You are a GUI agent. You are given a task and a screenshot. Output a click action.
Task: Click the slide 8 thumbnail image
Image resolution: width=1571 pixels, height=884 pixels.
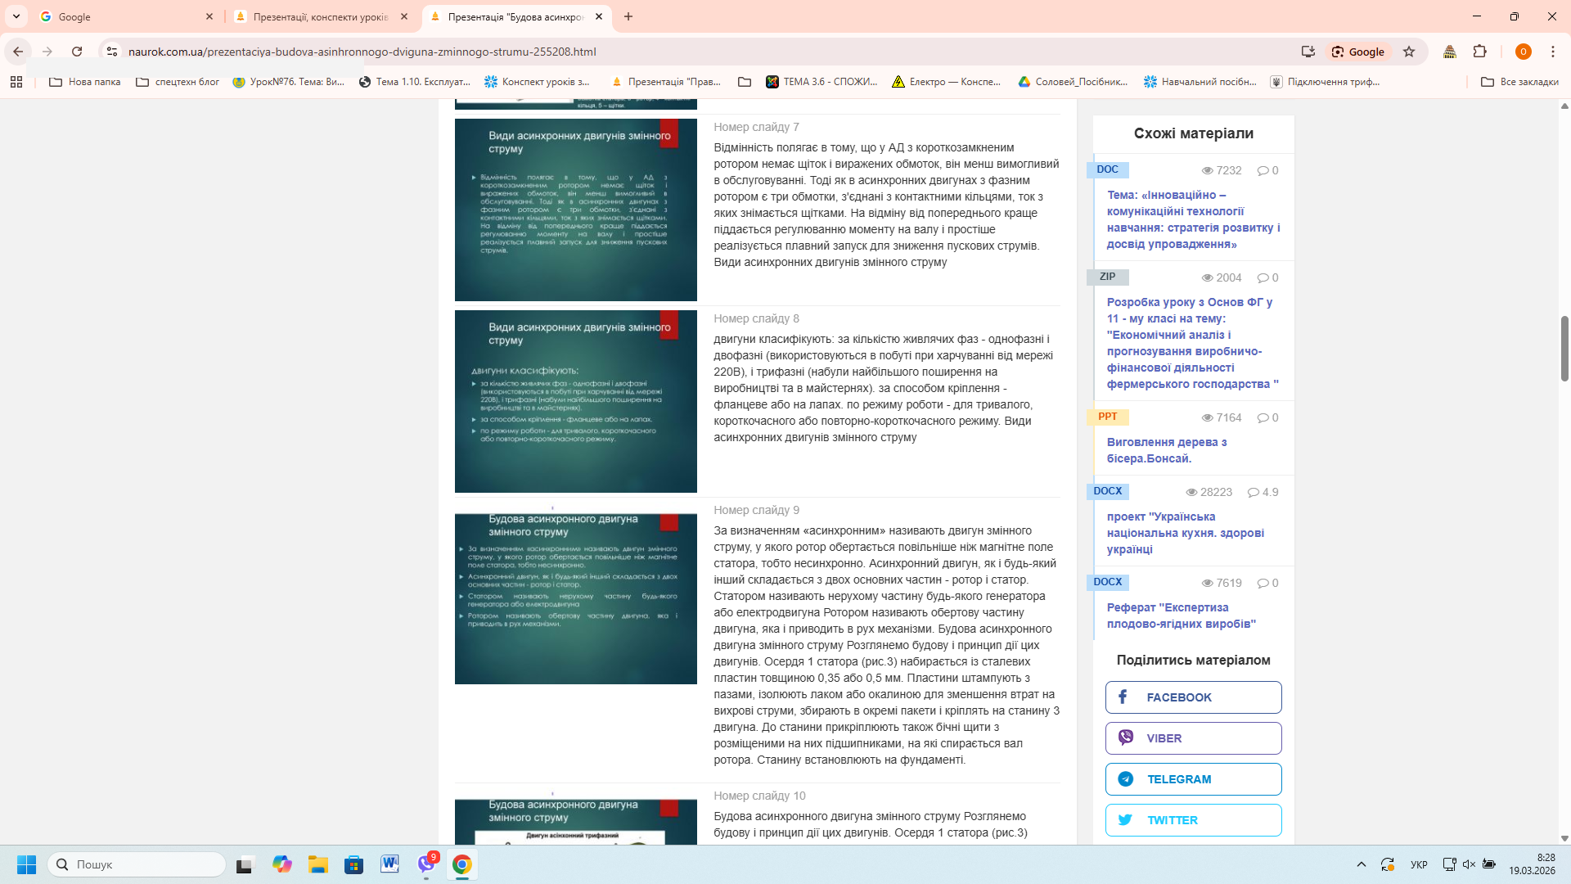click(x=575, y=401)
